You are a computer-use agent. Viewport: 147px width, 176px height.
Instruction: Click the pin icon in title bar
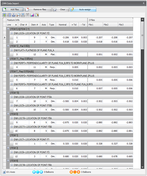144,3
